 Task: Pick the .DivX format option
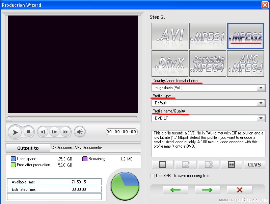(170, 63)
